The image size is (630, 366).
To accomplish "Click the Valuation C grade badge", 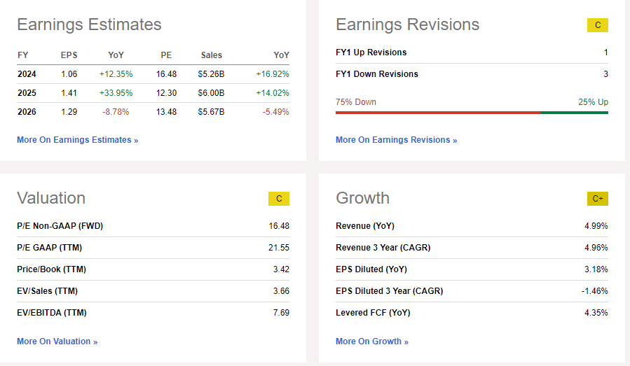I will [x=278, y=199].
